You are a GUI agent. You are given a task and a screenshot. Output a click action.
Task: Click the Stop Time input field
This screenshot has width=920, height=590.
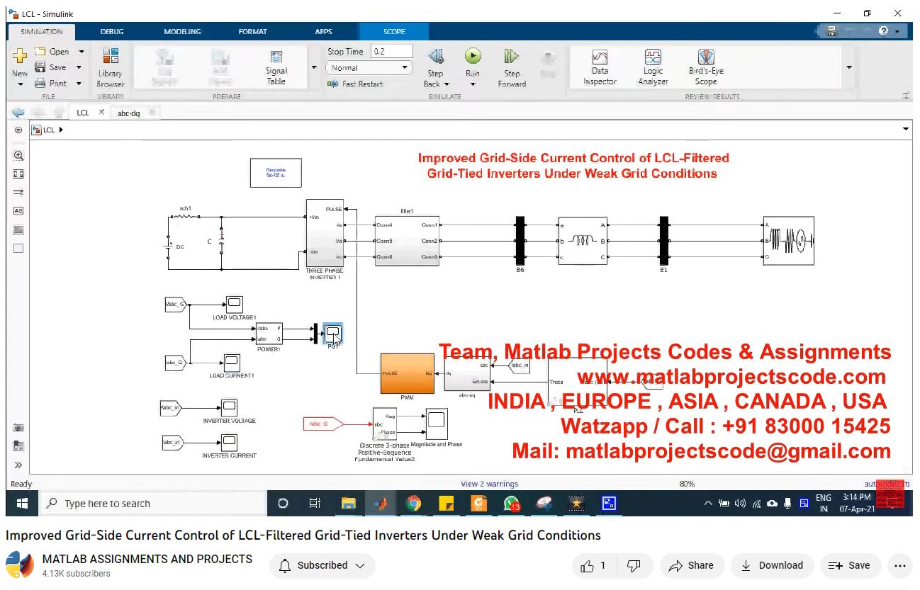click(x=391, y=52)
